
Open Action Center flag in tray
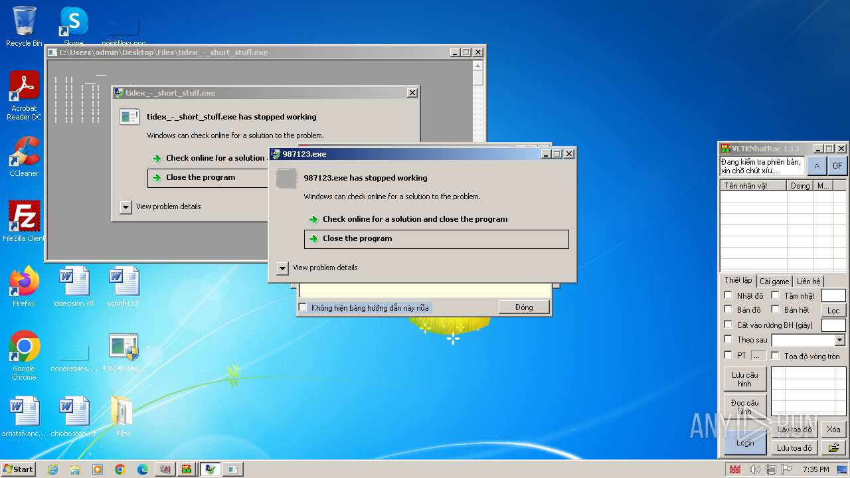pos(787,469)
